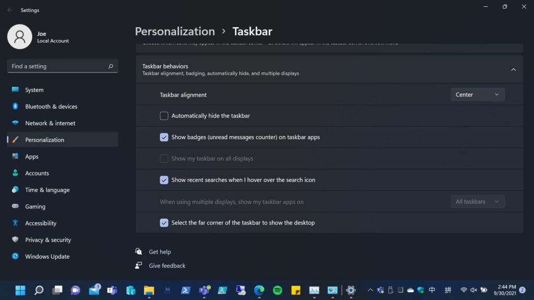Enable automatically hide the taskbar
Screen dimensions: 534x300
164,116
